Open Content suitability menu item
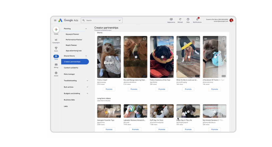The image size is (272, 147). coord(71,68)
